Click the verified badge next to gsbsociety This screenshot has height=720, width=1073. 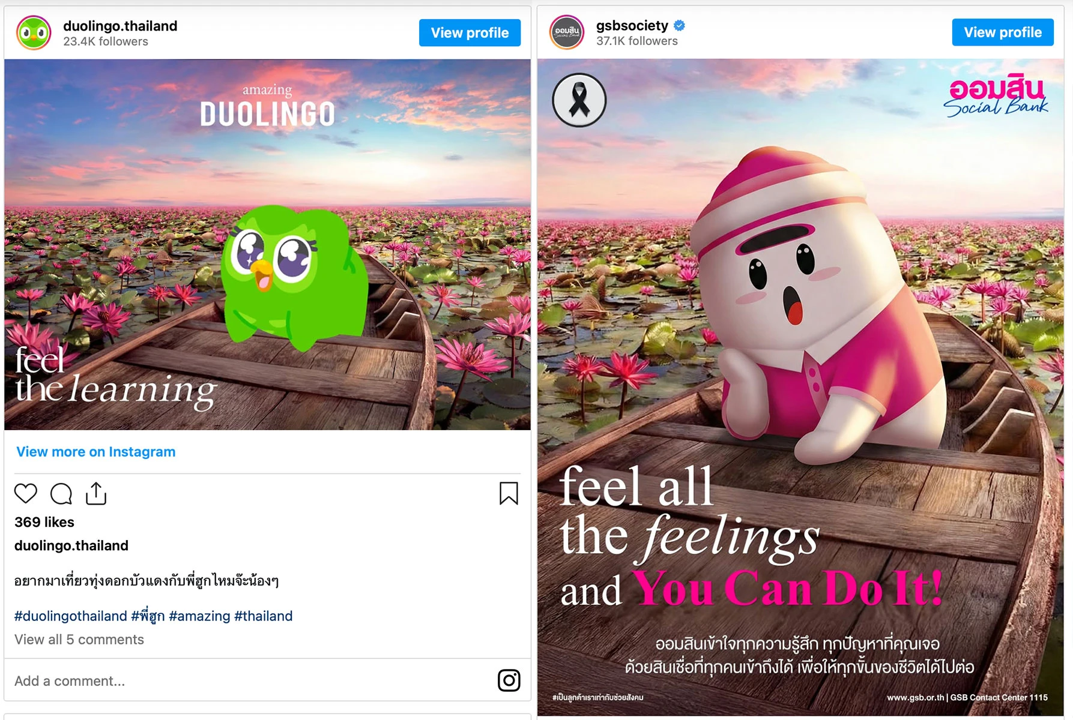pos(680,26)
